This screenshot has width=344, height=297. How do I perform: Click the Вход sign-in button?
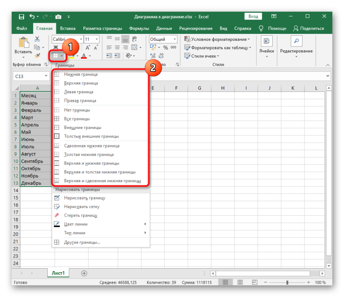[253, 16]
